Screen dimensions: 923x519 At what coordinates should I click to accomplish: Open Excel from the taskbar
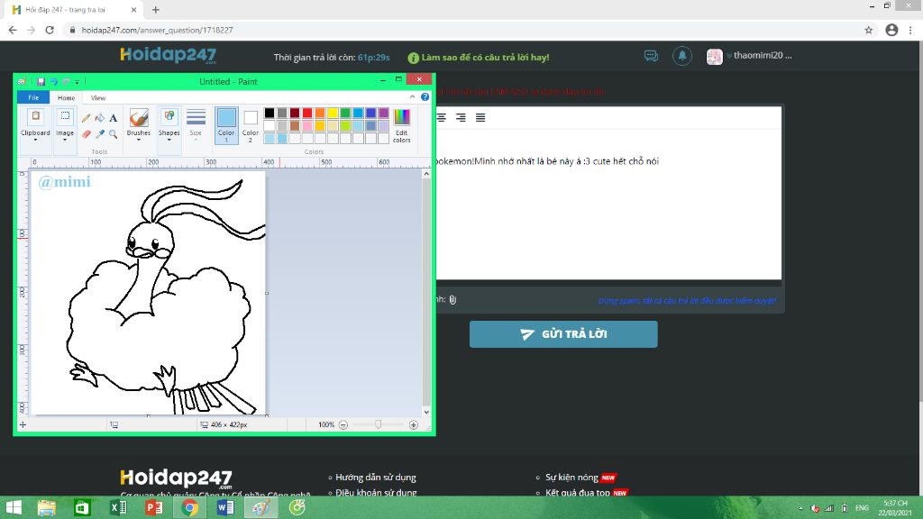[x=118, y=507]
